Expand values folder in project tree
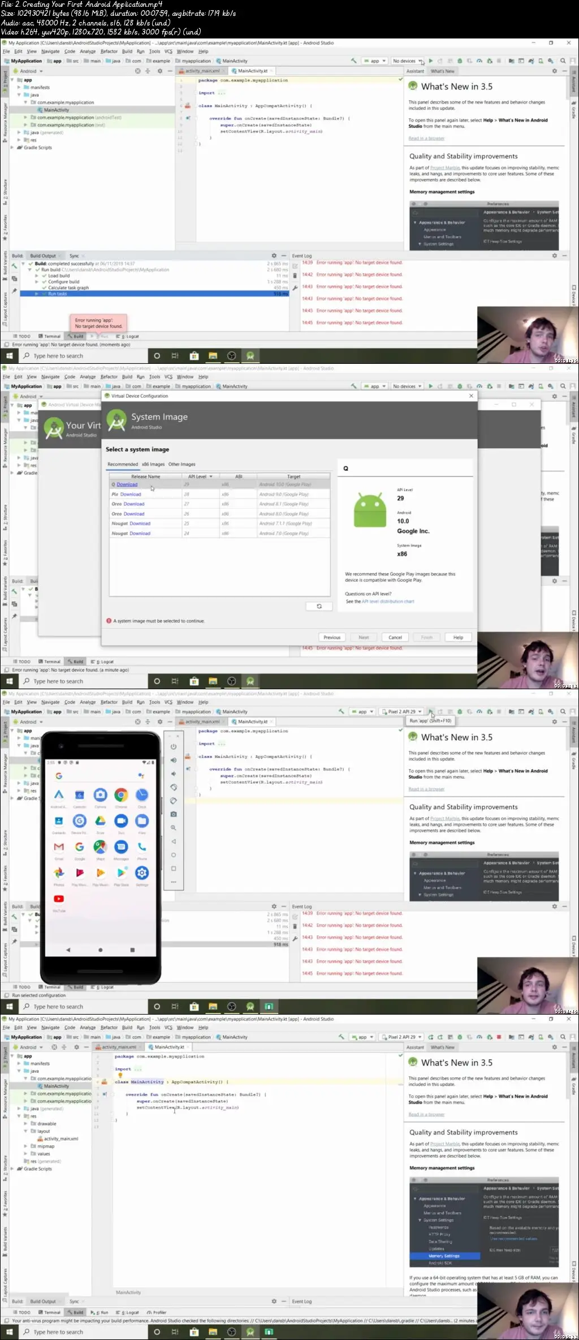The height and width of the screenshot is (1340, 579). [26, 1154]
